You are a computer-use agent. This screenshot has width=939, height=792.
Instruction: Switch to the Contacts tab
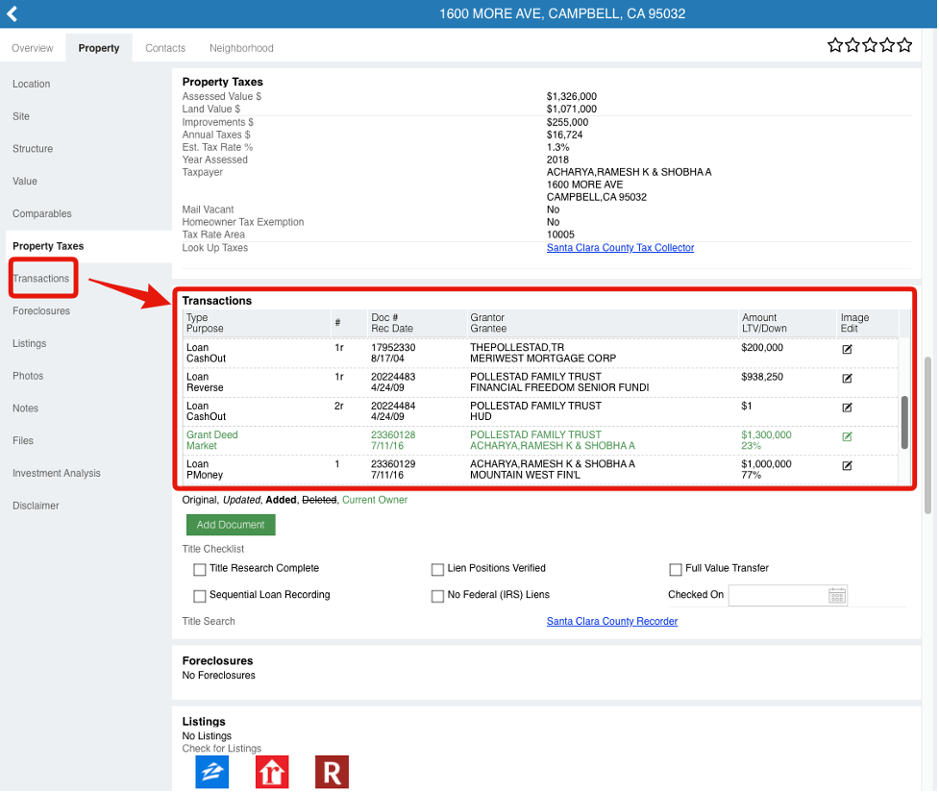(165, 48)
